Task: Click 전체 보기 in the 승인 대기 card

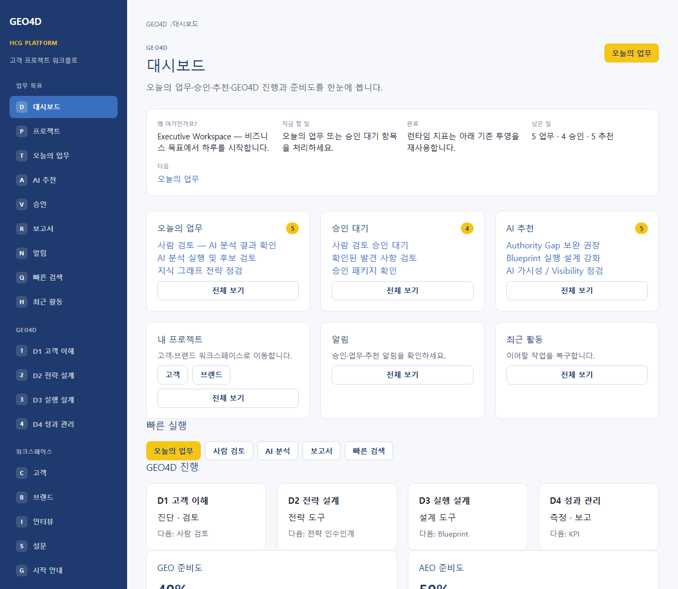Action: (403, 291)
